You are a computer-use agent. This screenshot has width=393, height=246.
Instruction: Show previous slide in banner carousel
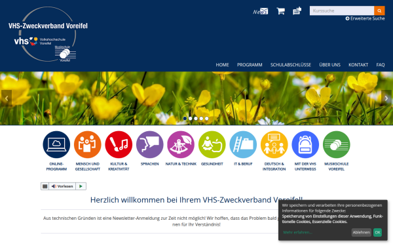pos(7,98)
